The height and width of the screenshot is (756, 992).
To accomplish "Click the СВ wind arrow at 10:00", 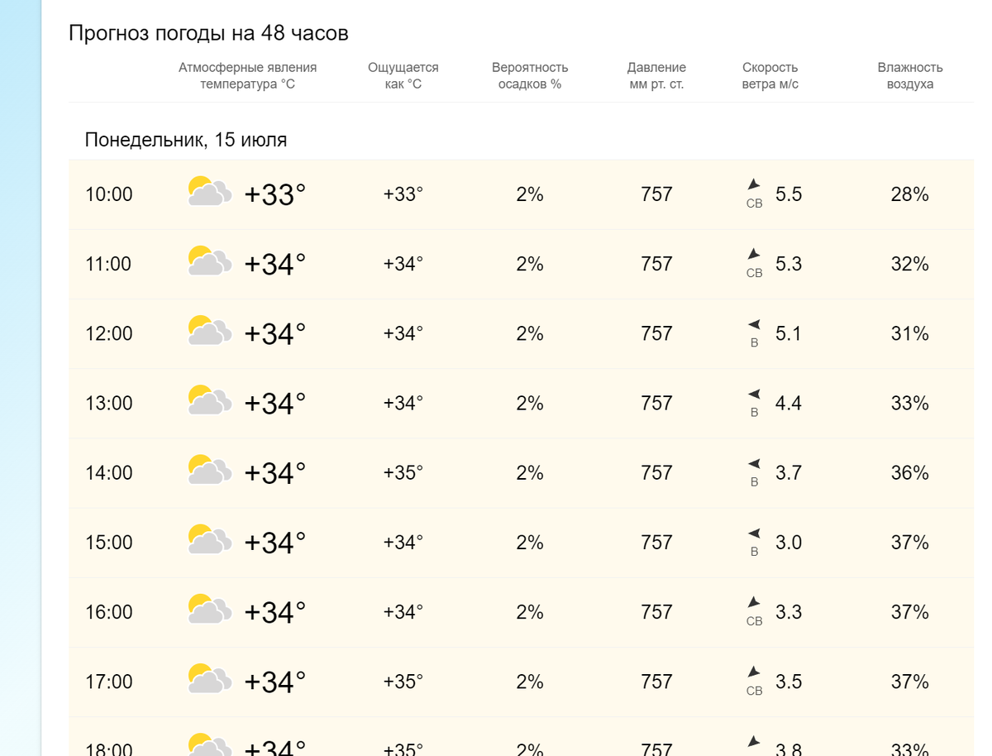I will pyautogui.click(x=754, y=184).
